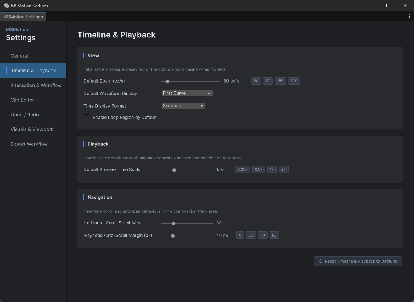Set default zoom preset to 300

pyautogui.click(x=294, y=81)
